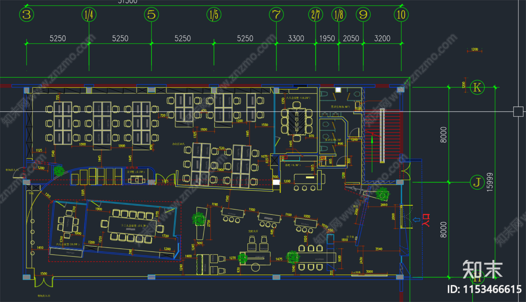Screen dimensions: 526x302
Task: Select the axis bubble labeled 1/8
Action: (x=339, y=15)
